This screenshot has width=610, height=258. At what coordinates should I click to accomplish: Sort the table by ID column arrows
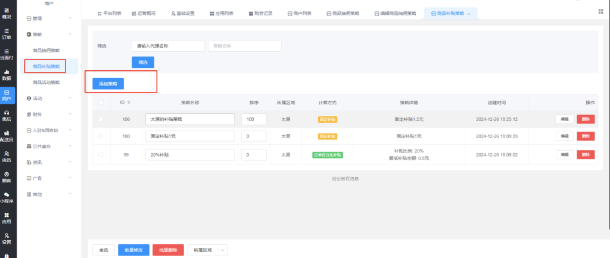pos(129,102)
